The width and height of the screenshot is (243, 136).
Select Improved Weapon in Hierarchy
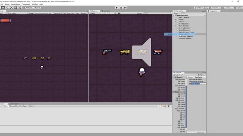(186, 36)
